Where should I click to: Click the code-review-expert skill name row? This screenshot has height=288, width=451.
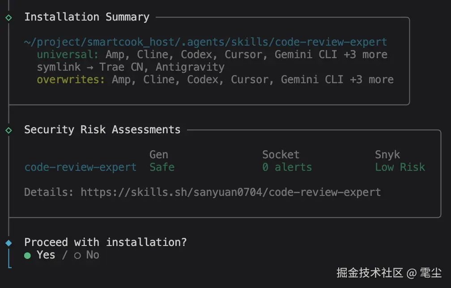pos(81,167)
